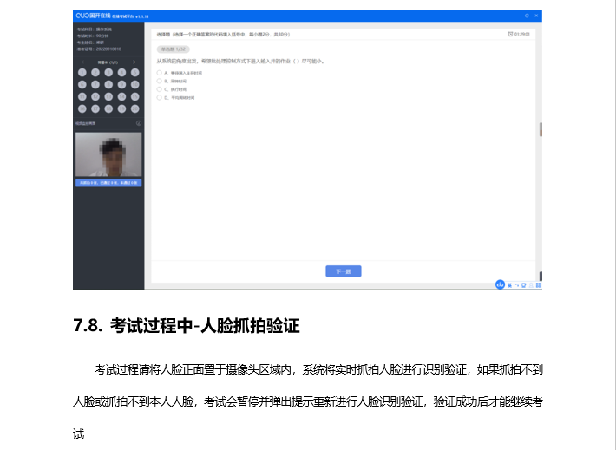
Task: Click the document vertical scrollbar handle
Action: [x=541, y=129]
